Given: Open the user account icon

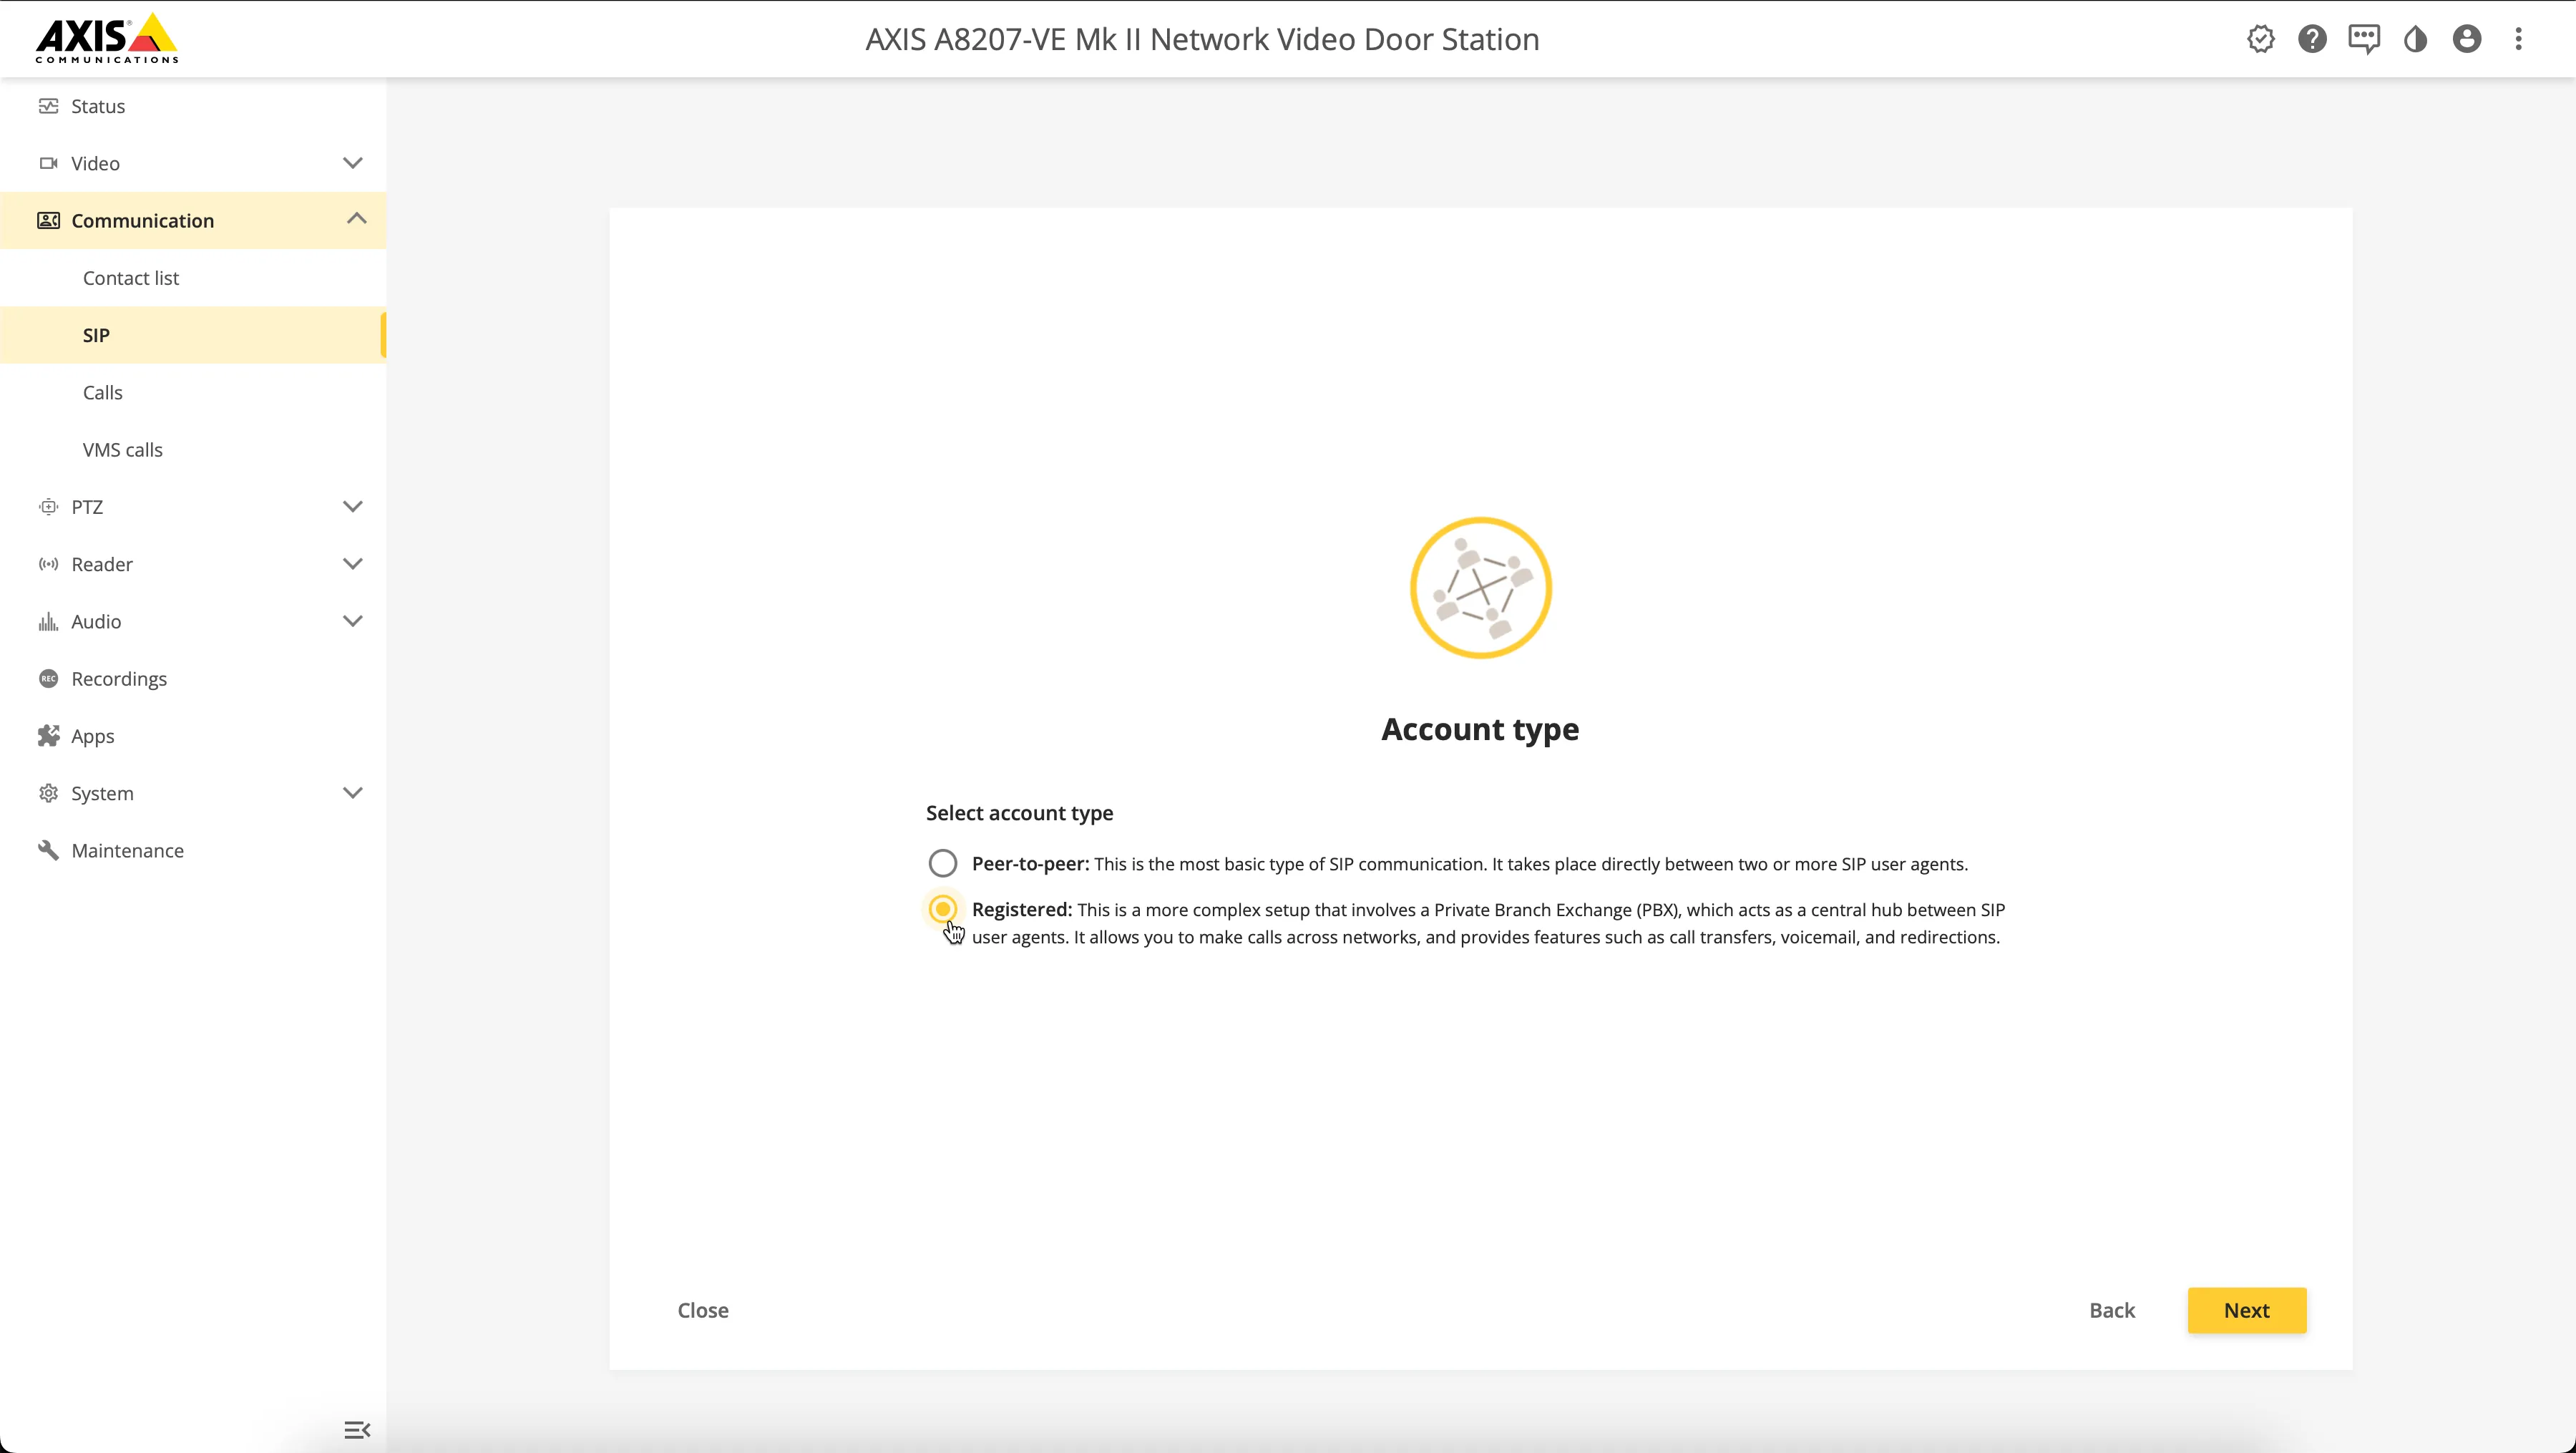Looking at the screenshot, I should click(2467, 39).
